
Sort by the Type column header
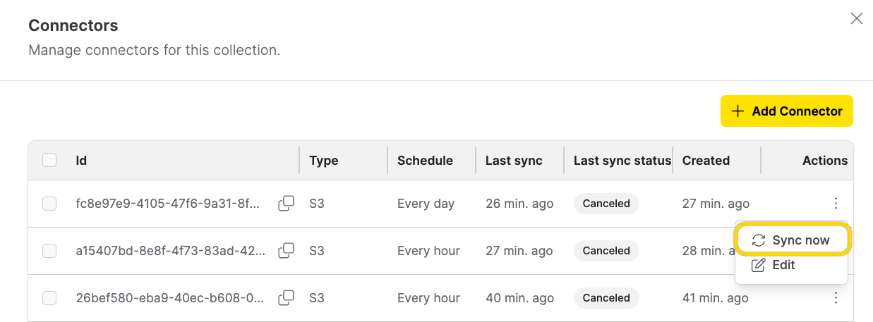click(324, 161)
